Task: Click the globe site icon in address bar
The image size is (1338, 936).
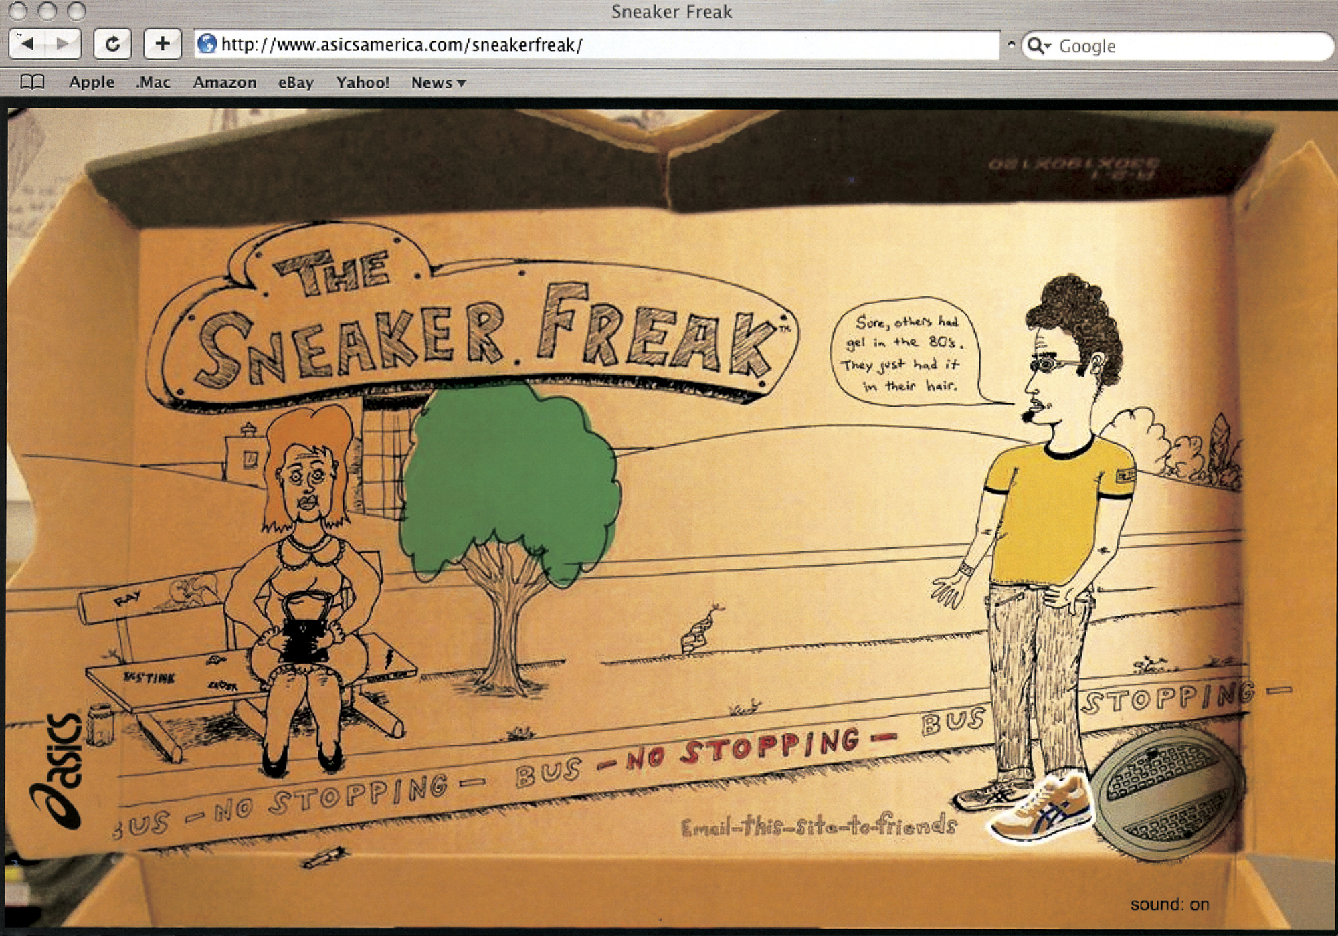Action: pos(207,44)
